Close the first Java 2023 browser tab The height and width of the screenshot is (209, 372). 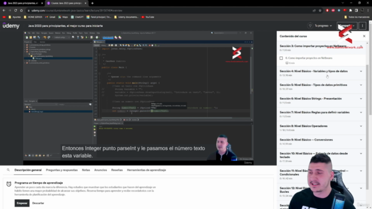[42, 3]
